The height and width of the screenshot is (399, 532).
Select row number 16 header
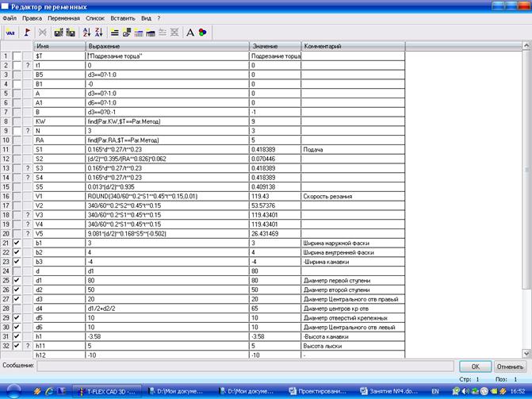(x=6, y=196)
